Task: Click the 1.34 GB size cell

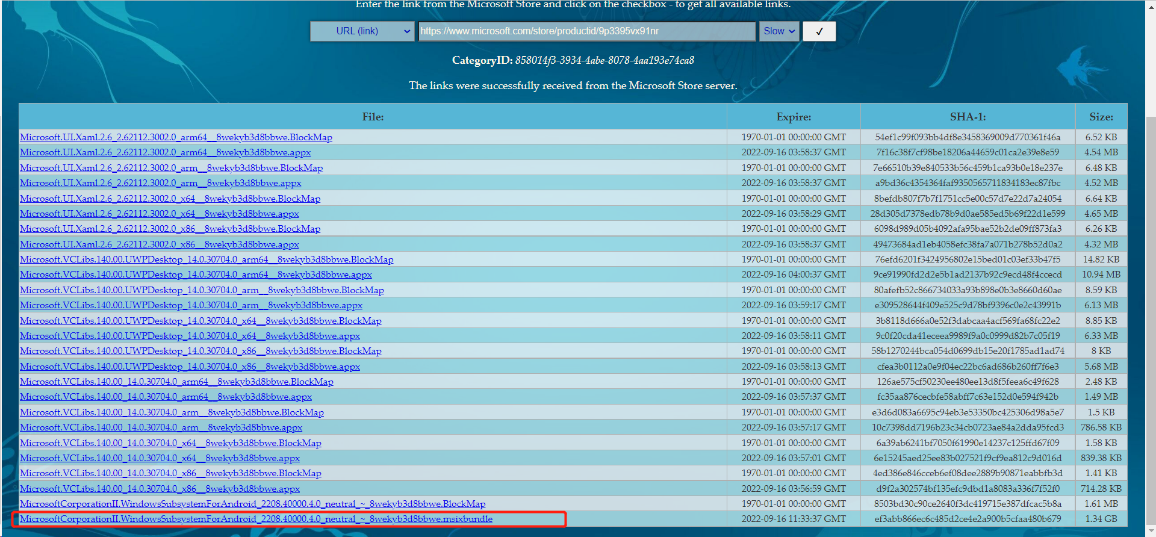Action: coord(1101,519)
